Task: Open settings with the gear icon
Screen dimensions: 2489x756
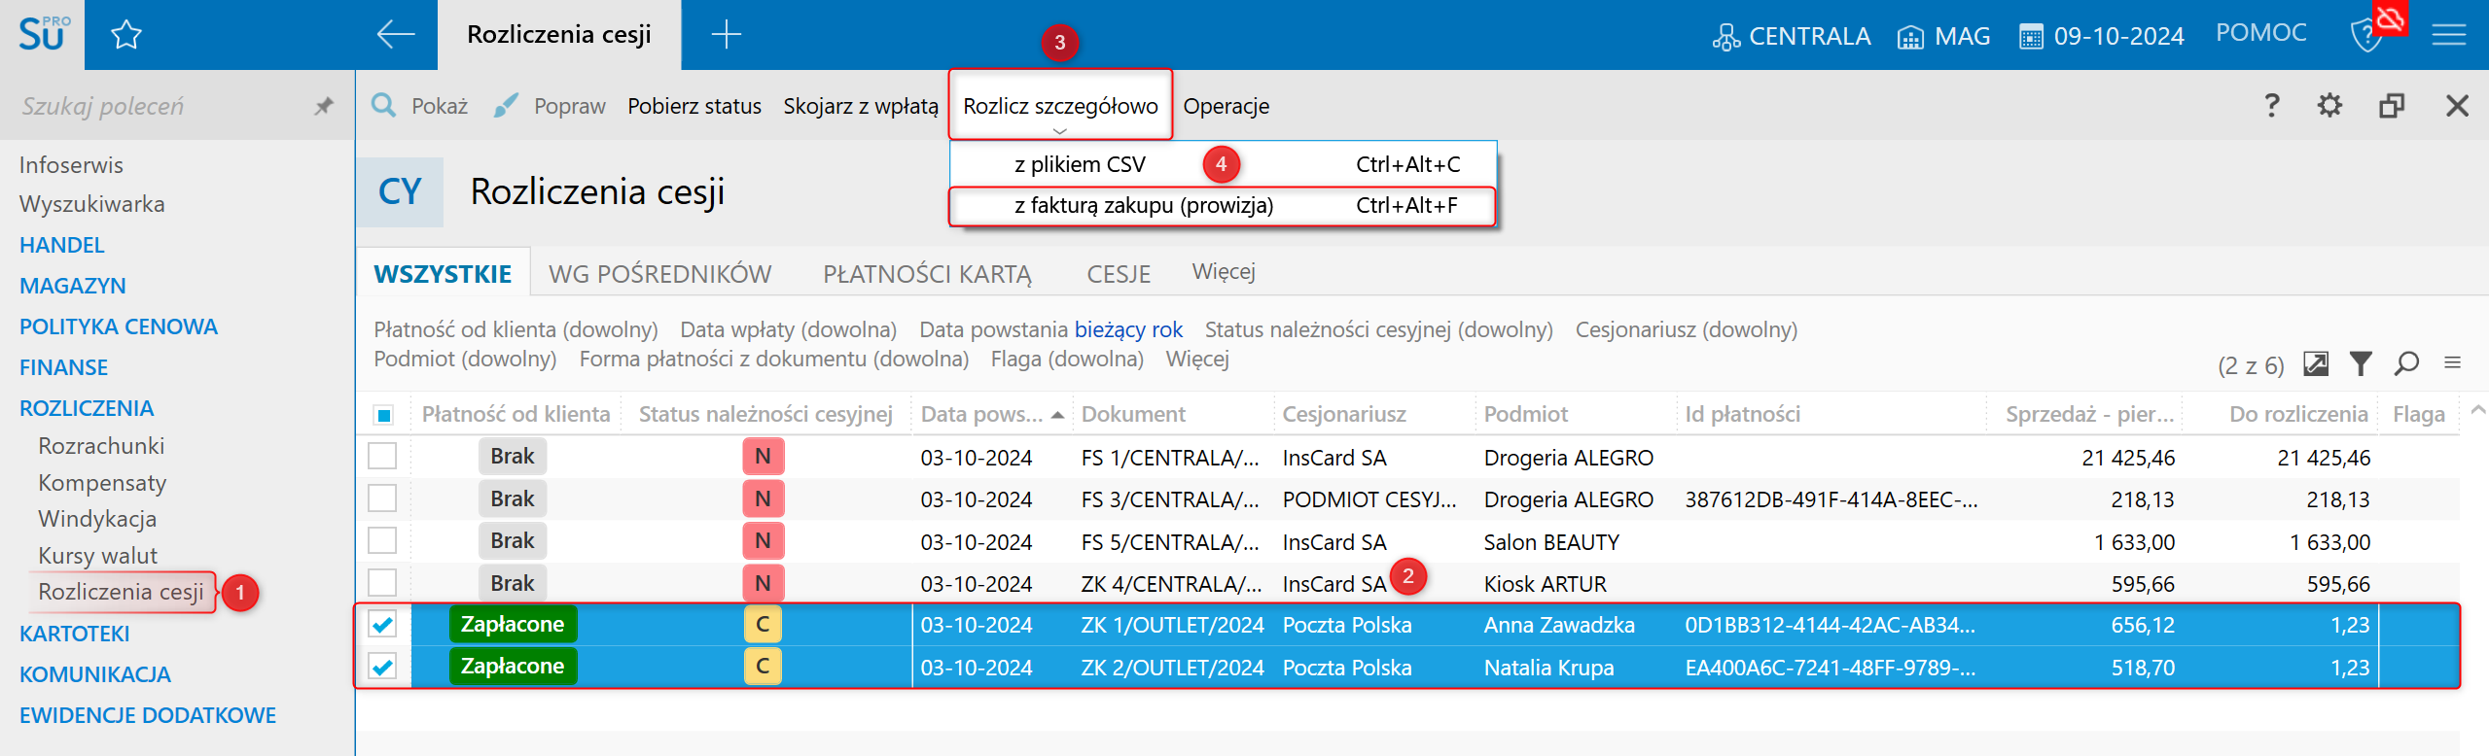Action: point(2329,105)
